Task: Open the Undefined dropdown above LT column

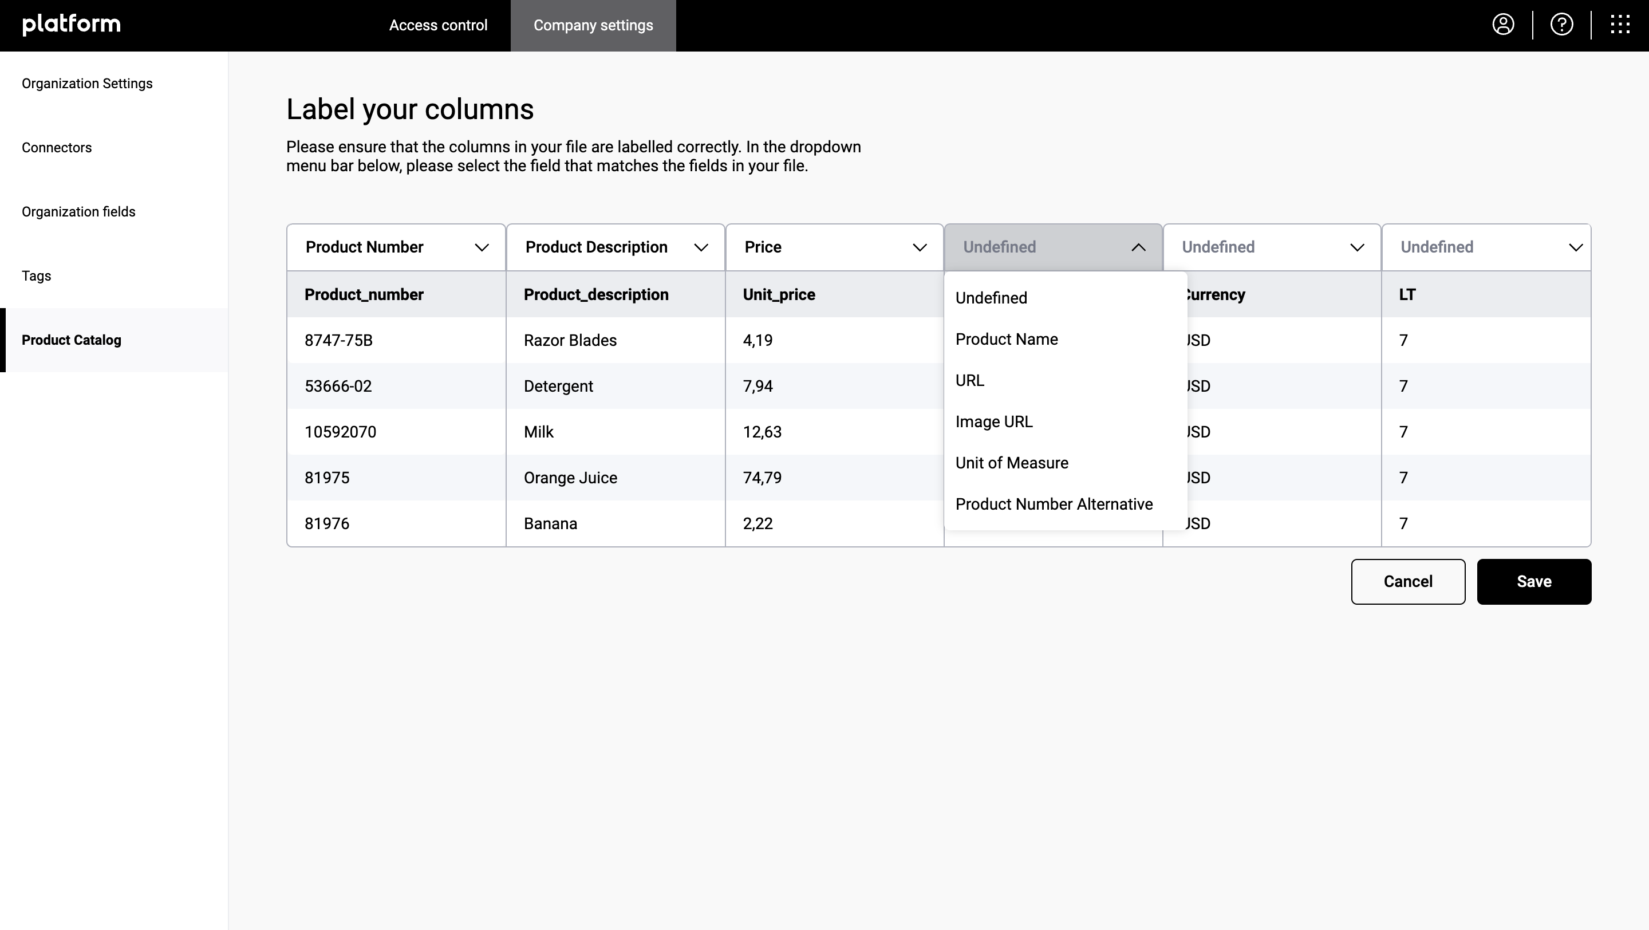Action: pyautogui.click(x=1486, y=247)
